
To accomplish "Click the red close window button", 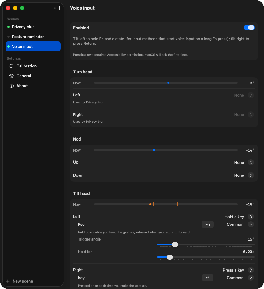I will click(x=8, y=8).
